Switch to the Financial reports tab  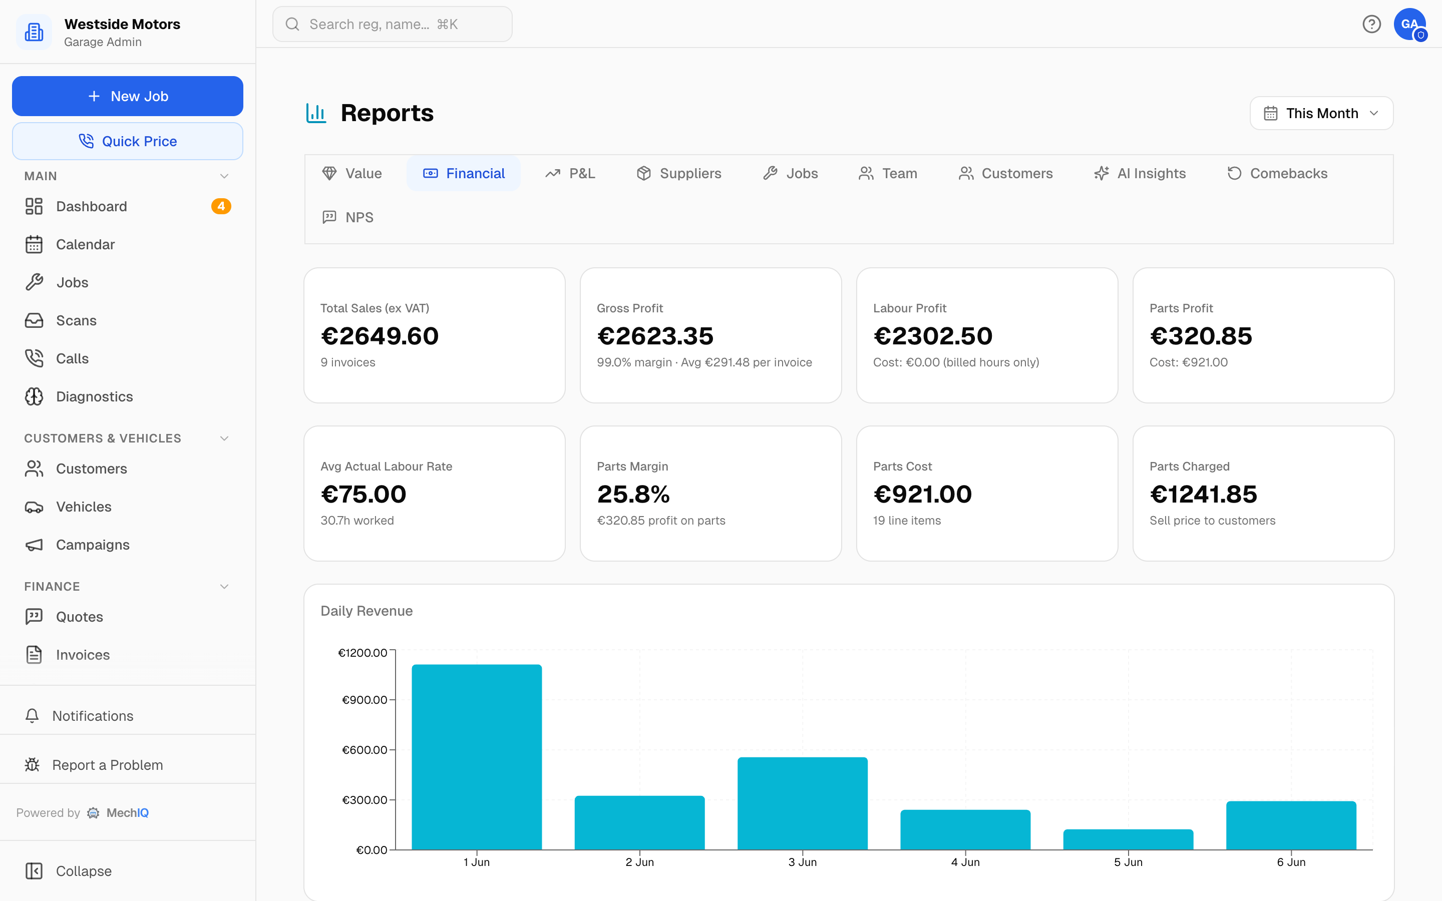pos(464,173)
